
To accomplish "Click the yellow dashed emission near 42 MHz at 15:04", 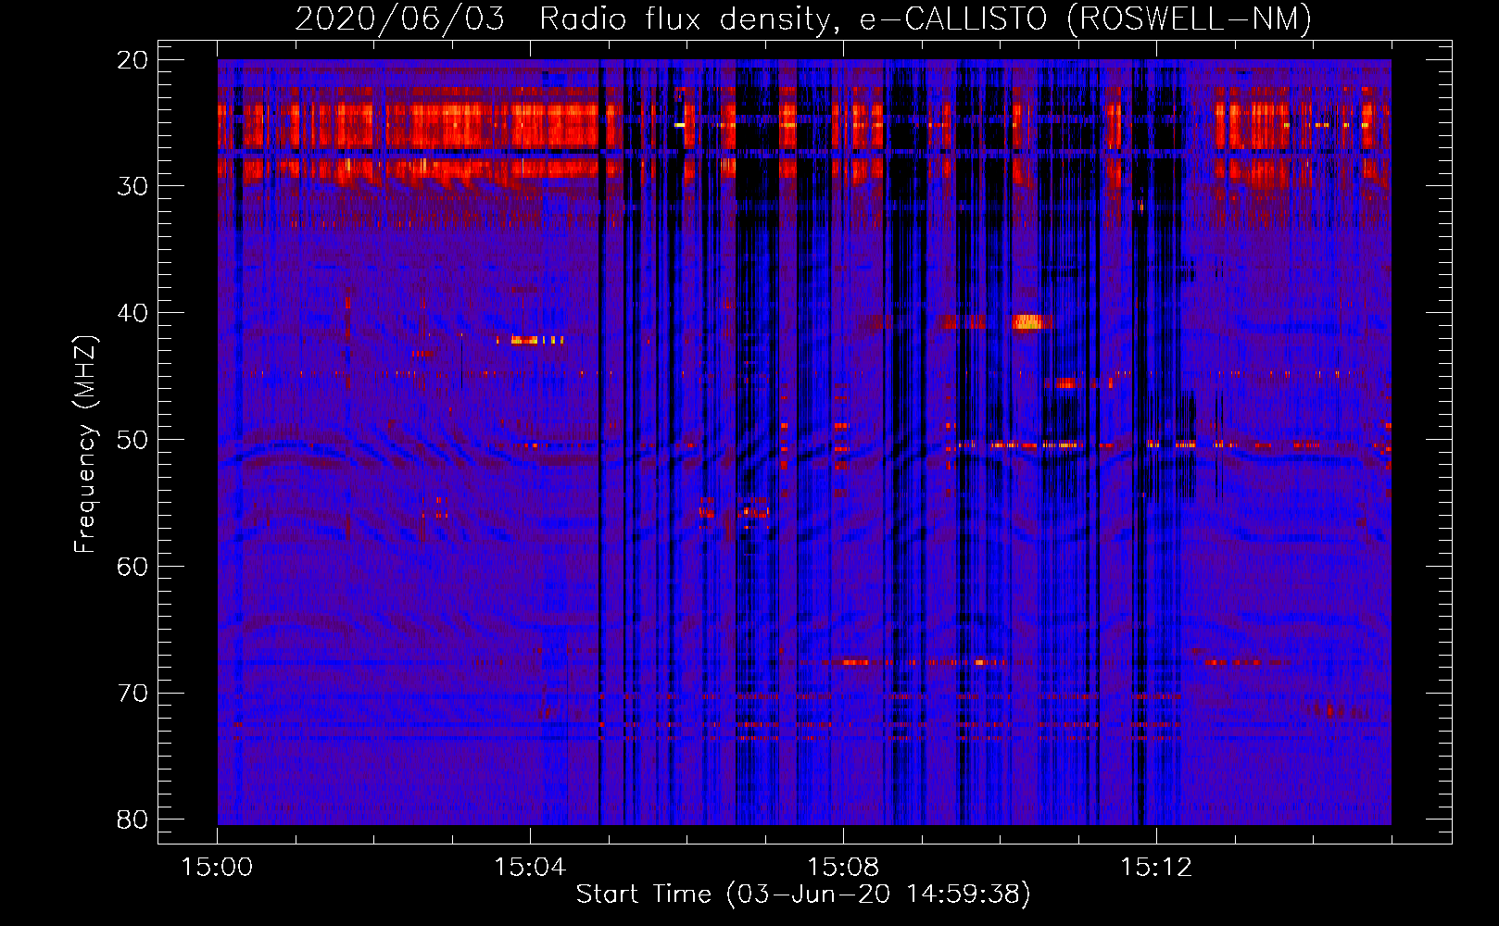I will [x=530, y=340].
